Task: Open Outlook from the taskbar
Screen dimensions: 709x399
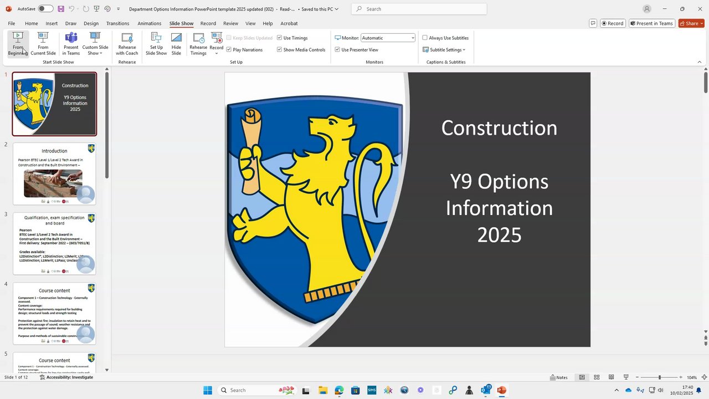Action: point(486,390)
